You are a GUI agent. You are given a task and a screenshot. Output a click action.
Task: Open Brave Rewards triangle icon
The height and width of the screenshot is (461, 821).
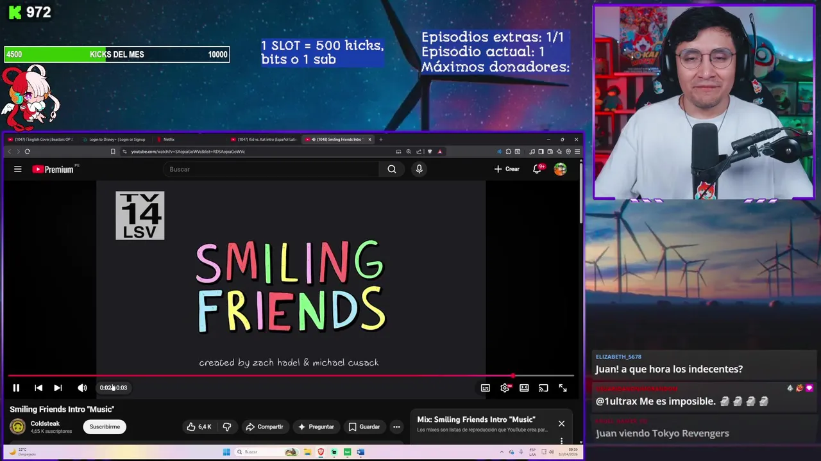click(x=439, y=152)
